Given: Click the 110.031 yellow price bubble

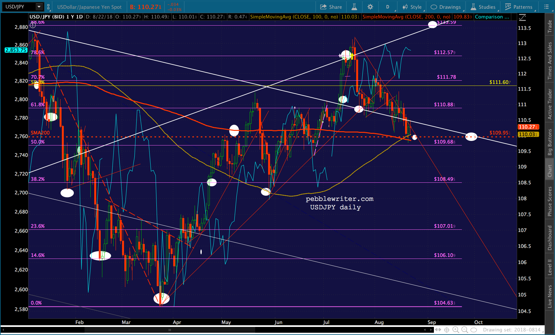Looking at the screenshot, I should (x=528, y=134).
